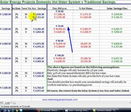Select the Solar Savings Elec. header cell
Viewport: 131px width, 112px height.
[x=117, y=8]
